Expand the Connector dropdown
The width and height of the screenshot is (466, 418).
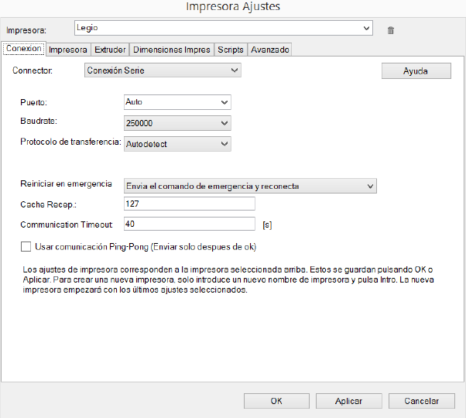tap(235, 70)
